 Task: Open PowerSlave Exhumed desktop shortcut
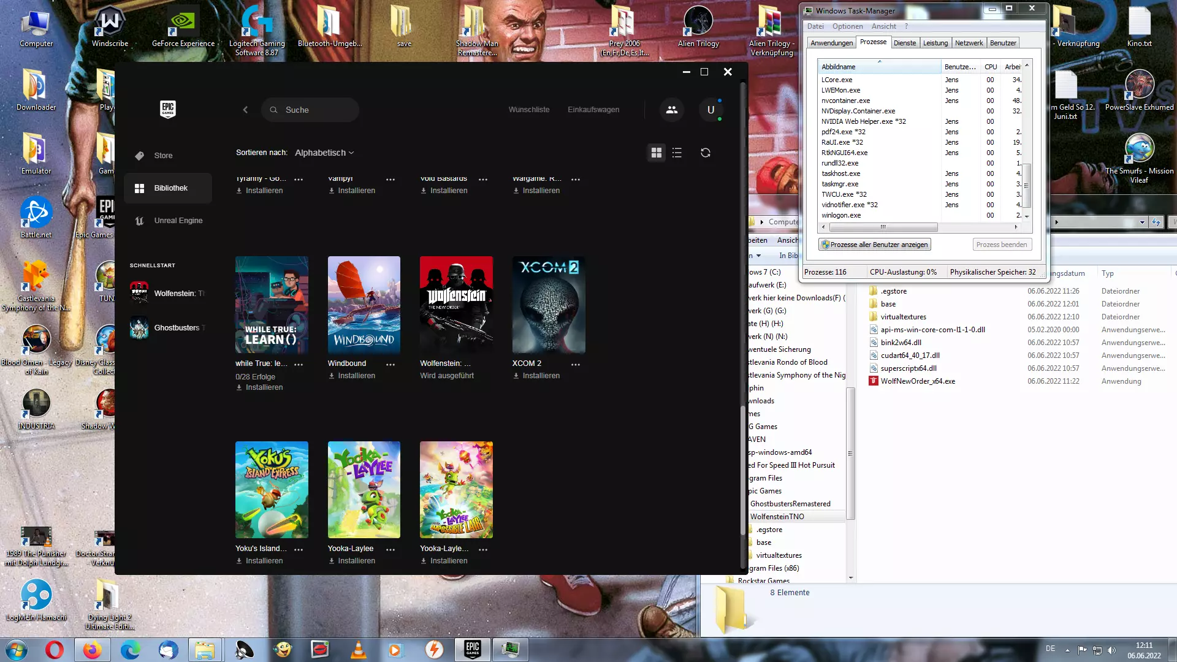[x=1139, y=90]
